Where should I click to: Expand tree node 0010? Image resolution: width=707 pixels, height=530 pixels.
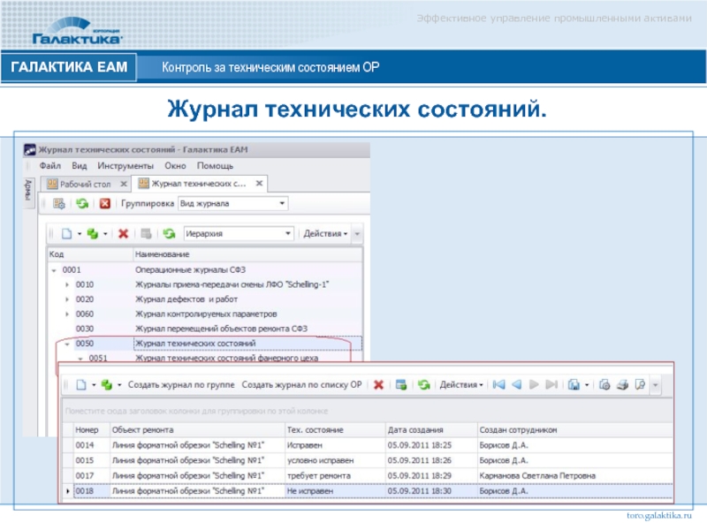pos(68,284)
